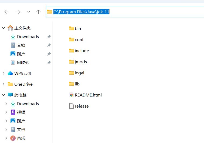Expand Downloads under 此电脑
This screenshot has height=143, width=204.
click(x=6, y=104)
